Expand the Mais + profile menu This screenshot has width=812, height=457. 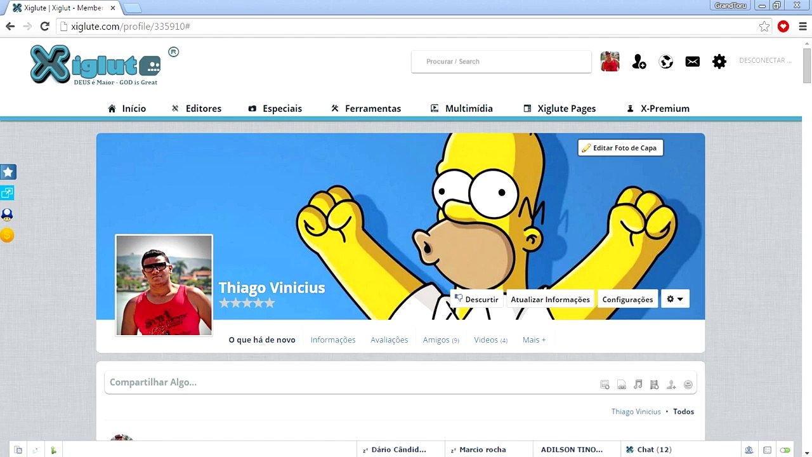click(x=534, y=340)
